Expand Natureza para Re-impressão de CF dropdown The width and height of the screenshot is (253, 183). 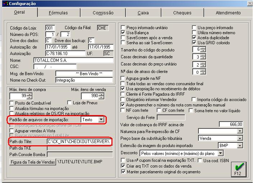click(x=240, y=131)
